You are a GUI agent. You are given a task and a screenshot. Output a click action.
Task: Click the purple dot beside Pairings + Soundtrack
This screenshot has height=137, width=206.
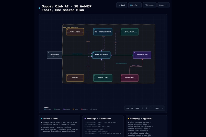[x=85, y=119]
